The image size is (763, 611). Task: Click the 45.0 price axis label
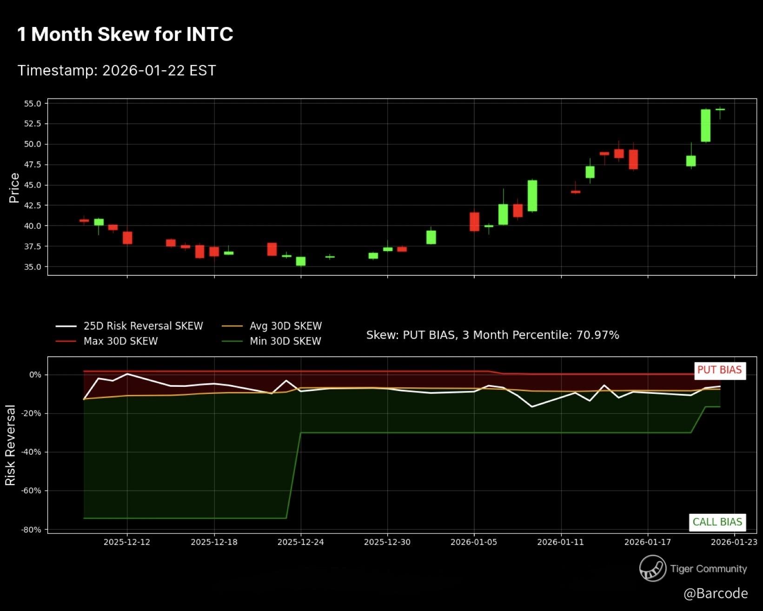[x=33, y=185]
